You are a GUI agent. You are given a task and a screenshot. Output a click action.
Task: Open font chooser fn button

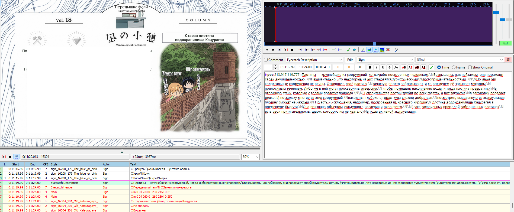(396, 67)
